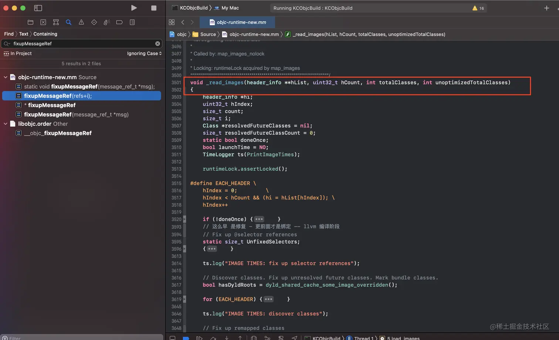The width and height of the screenshot is (559, 340).
Task: Expand folded block at line 3596
Action: (184, 249)
